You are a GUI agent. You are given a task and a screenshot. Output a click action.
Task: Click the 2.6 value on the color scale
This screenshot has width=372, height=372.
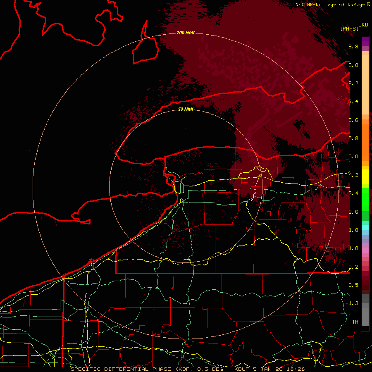(353, 212)
